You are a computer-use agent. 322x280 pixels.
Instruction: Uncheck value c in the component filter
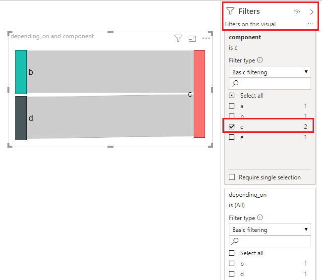(x=232, y=127)
